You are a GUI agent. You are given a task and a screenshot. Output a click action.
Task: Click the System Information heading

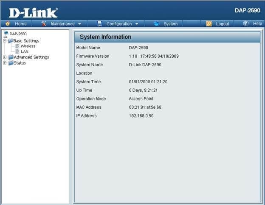105,37
